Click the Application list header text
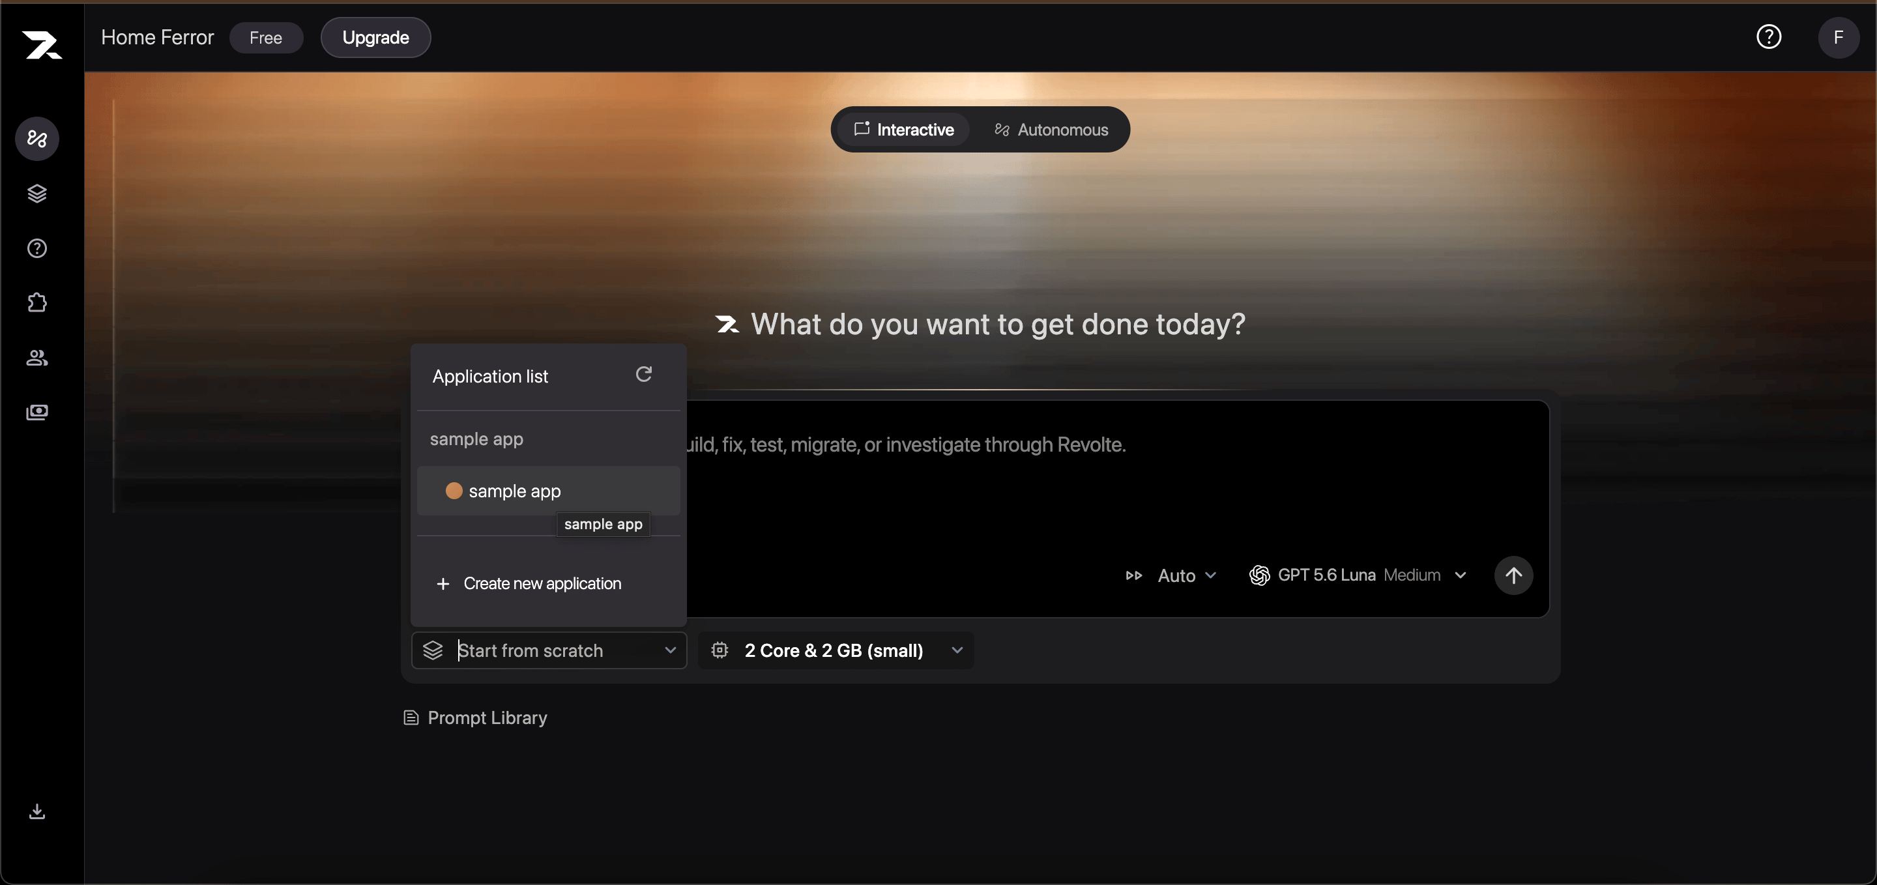The width and height of the screenshot is (1877, 885). click(x=489, y=377)
